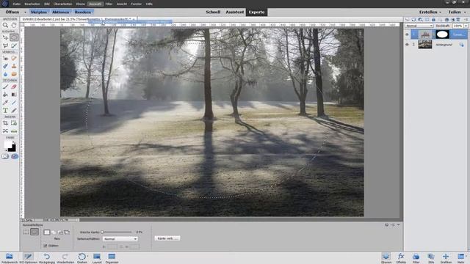
Task: Select the Pencil tool
Action: click(14, 111)
